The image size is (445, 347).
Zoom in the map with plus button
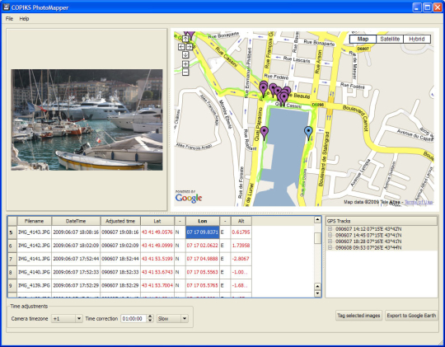pos(185,64)
